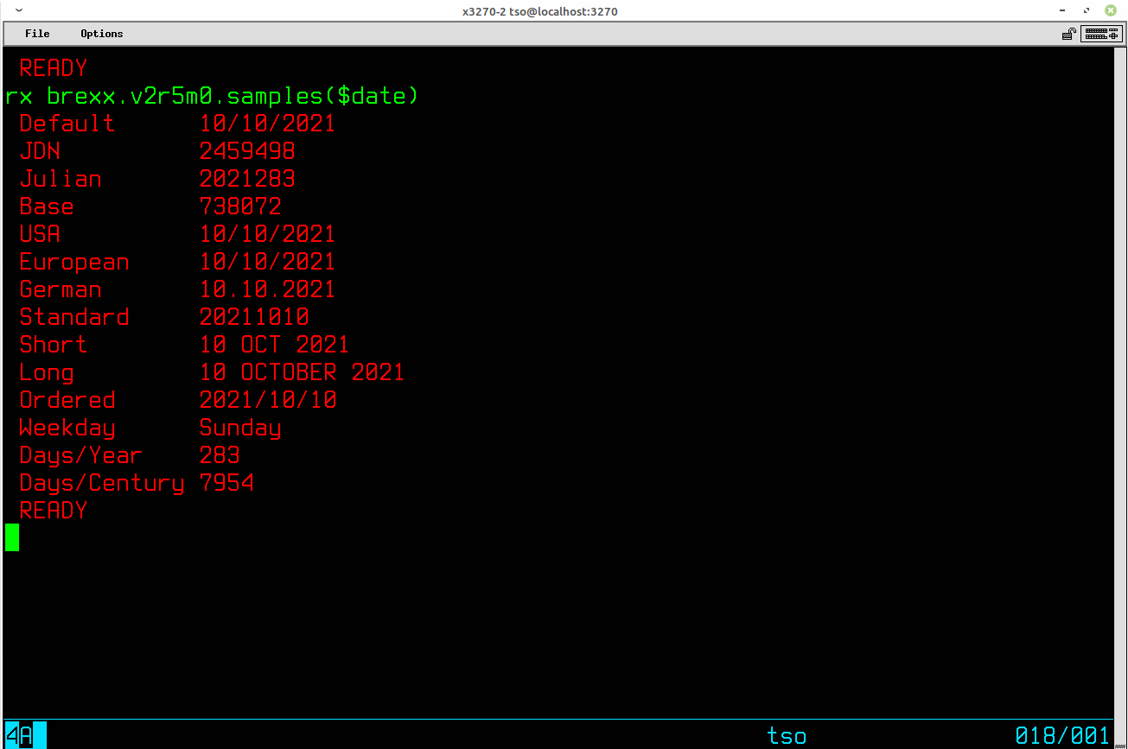1128x749 pixels.
Task: Click the 'Default' label
Action: point(67,123)
